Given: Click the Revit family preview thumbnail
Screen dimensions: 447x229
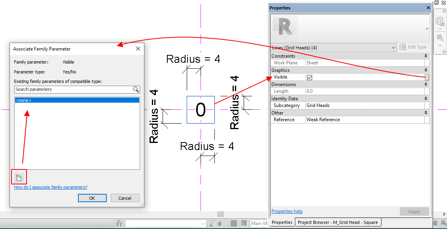Looking at the screenshot, I should [x=284, y=28].
